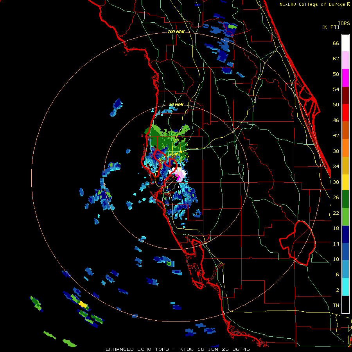Select the 54 legend value label
Screen dimensions: 352x352
tap(336, 89)
